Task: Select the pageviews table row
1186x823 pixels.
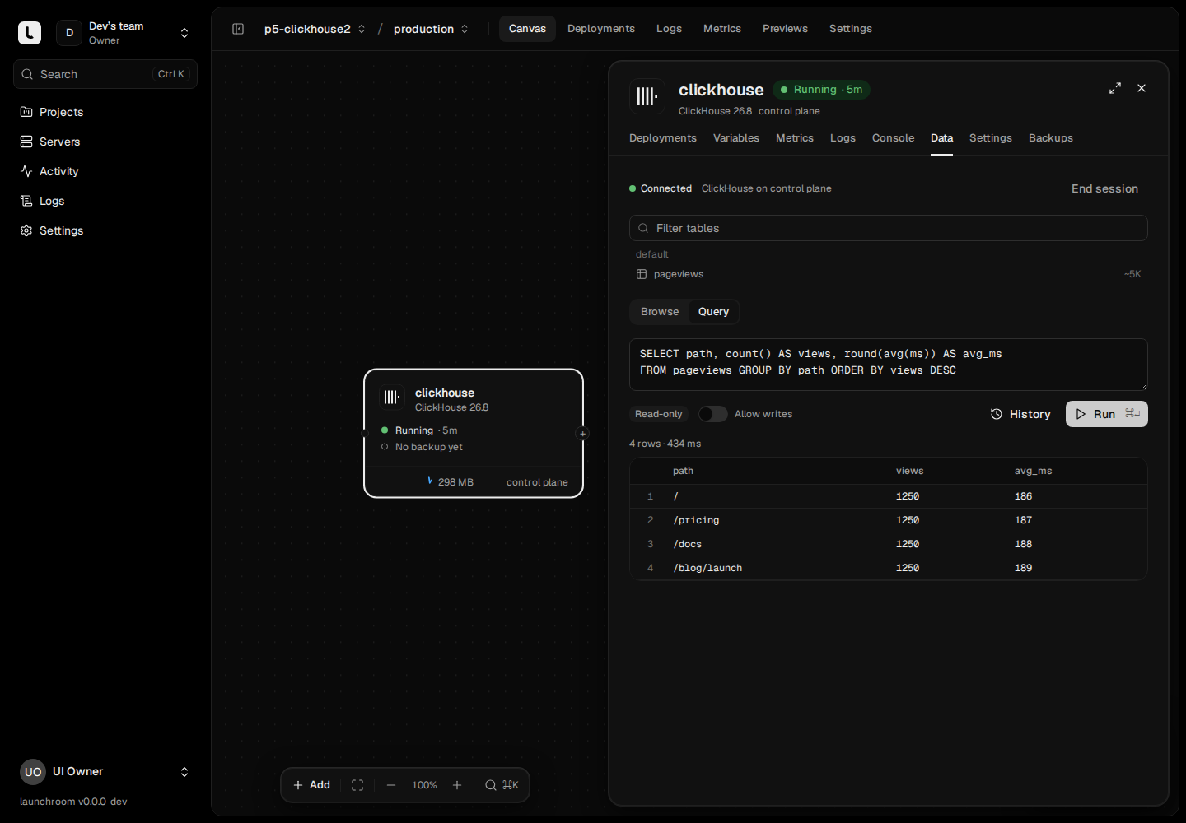Action: [889, 274]
